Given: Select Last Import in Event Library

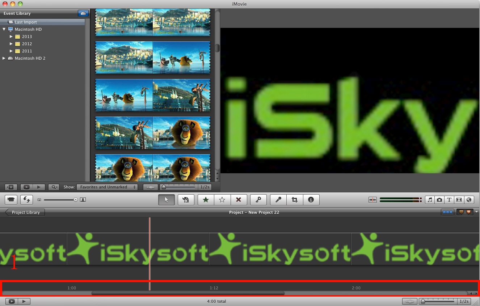Looking at the screenshot, I should [42, 22].
